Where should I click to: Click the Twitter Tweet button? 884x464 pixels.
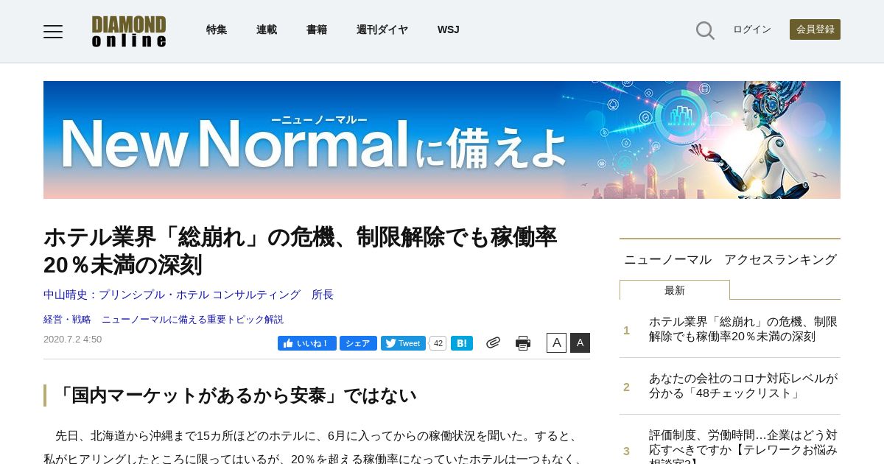click(x=403, y=343)
